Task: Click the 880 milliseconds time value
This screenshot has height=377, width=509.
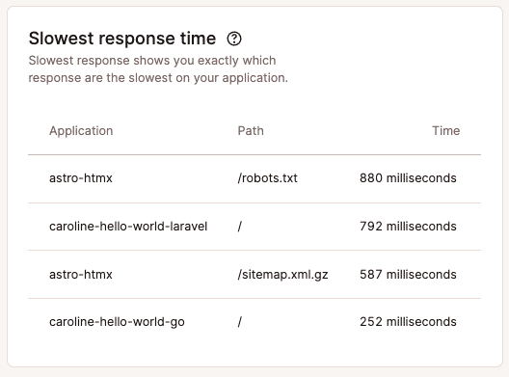Action: click(x=408, y=178)
